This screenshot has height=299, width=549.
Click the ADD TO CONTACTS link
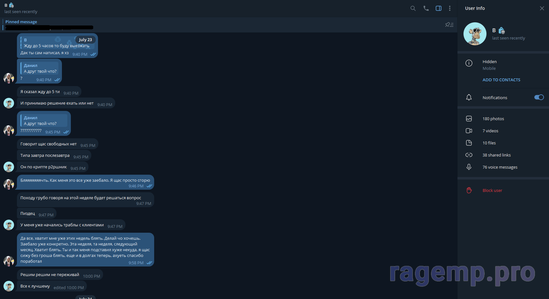pyautogui.click(x=501, y=80)
